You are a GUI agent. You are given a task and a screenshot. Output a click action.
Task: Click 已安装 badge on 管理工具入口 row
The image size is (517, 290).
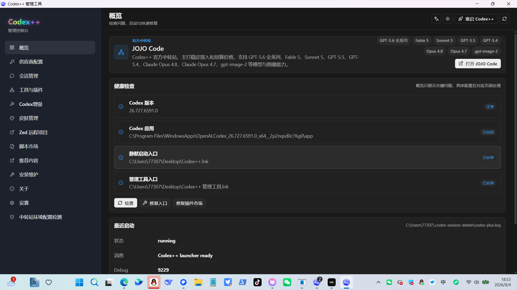[488, 183]
